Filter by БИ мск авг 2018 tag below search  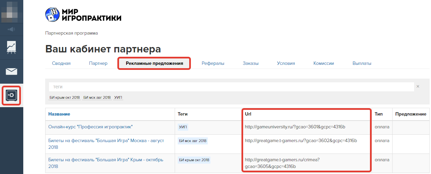point(97,97)
